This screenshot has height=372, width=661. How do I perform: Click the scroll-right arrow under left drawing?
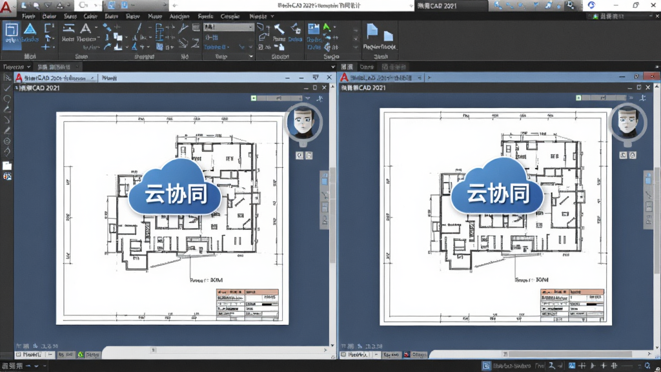point(325,349)
